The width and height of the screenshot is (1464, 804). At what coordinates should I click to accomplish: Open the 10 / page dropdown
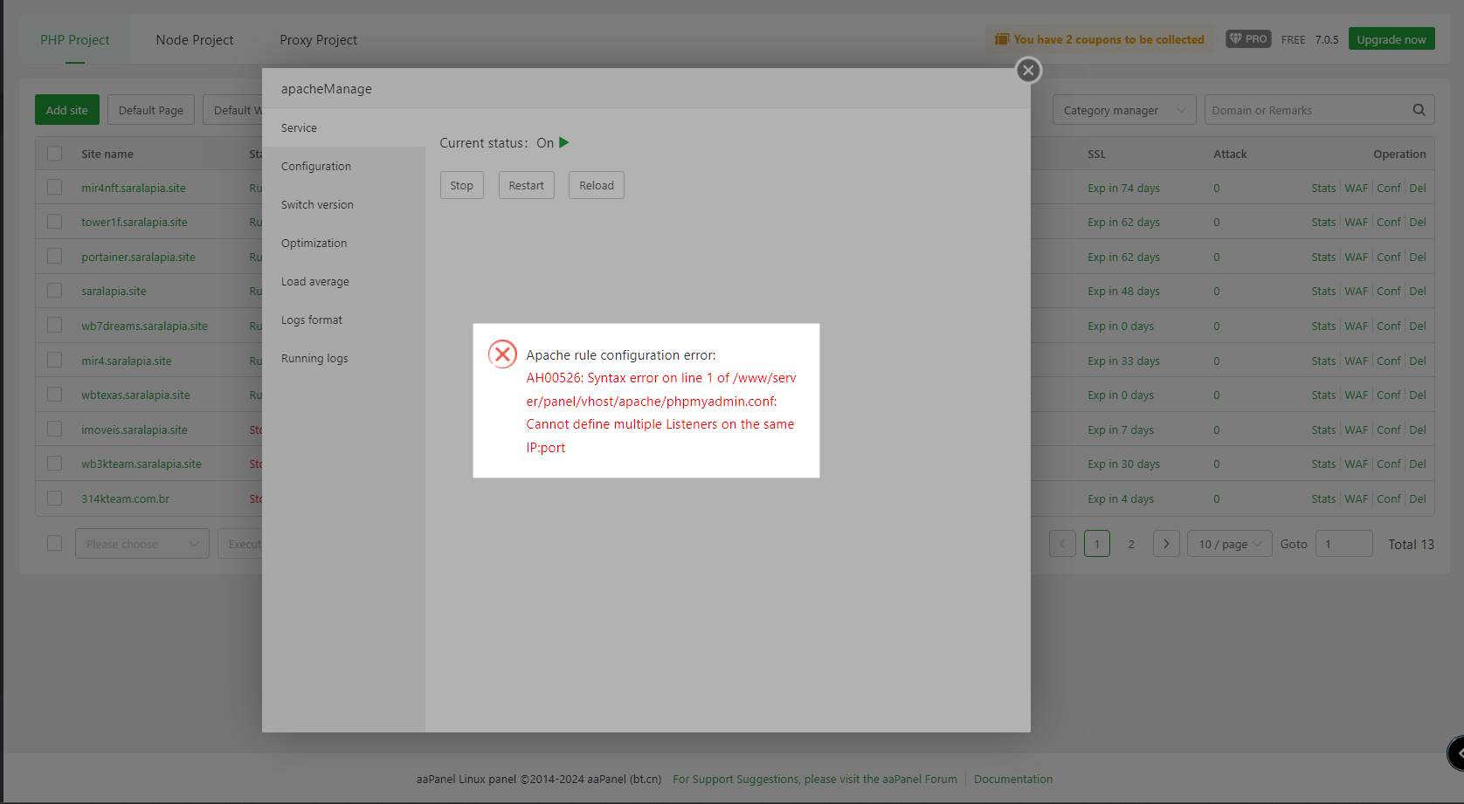click(1229, 544)
